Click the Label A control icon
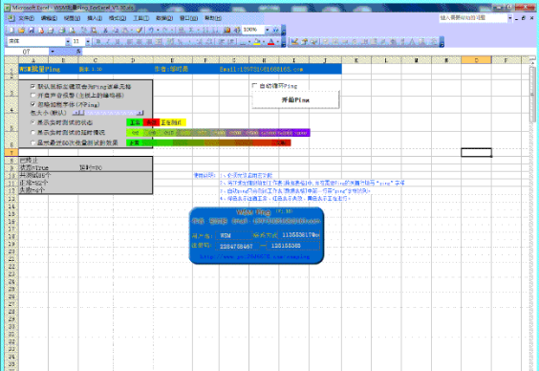This screenshot has width=539, height=371. click(412, 42)
